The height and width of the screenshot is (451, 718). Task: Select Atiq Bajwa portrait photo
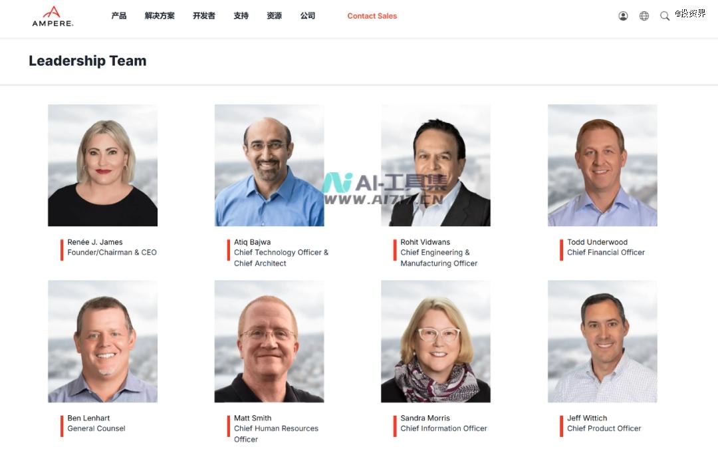269,166
